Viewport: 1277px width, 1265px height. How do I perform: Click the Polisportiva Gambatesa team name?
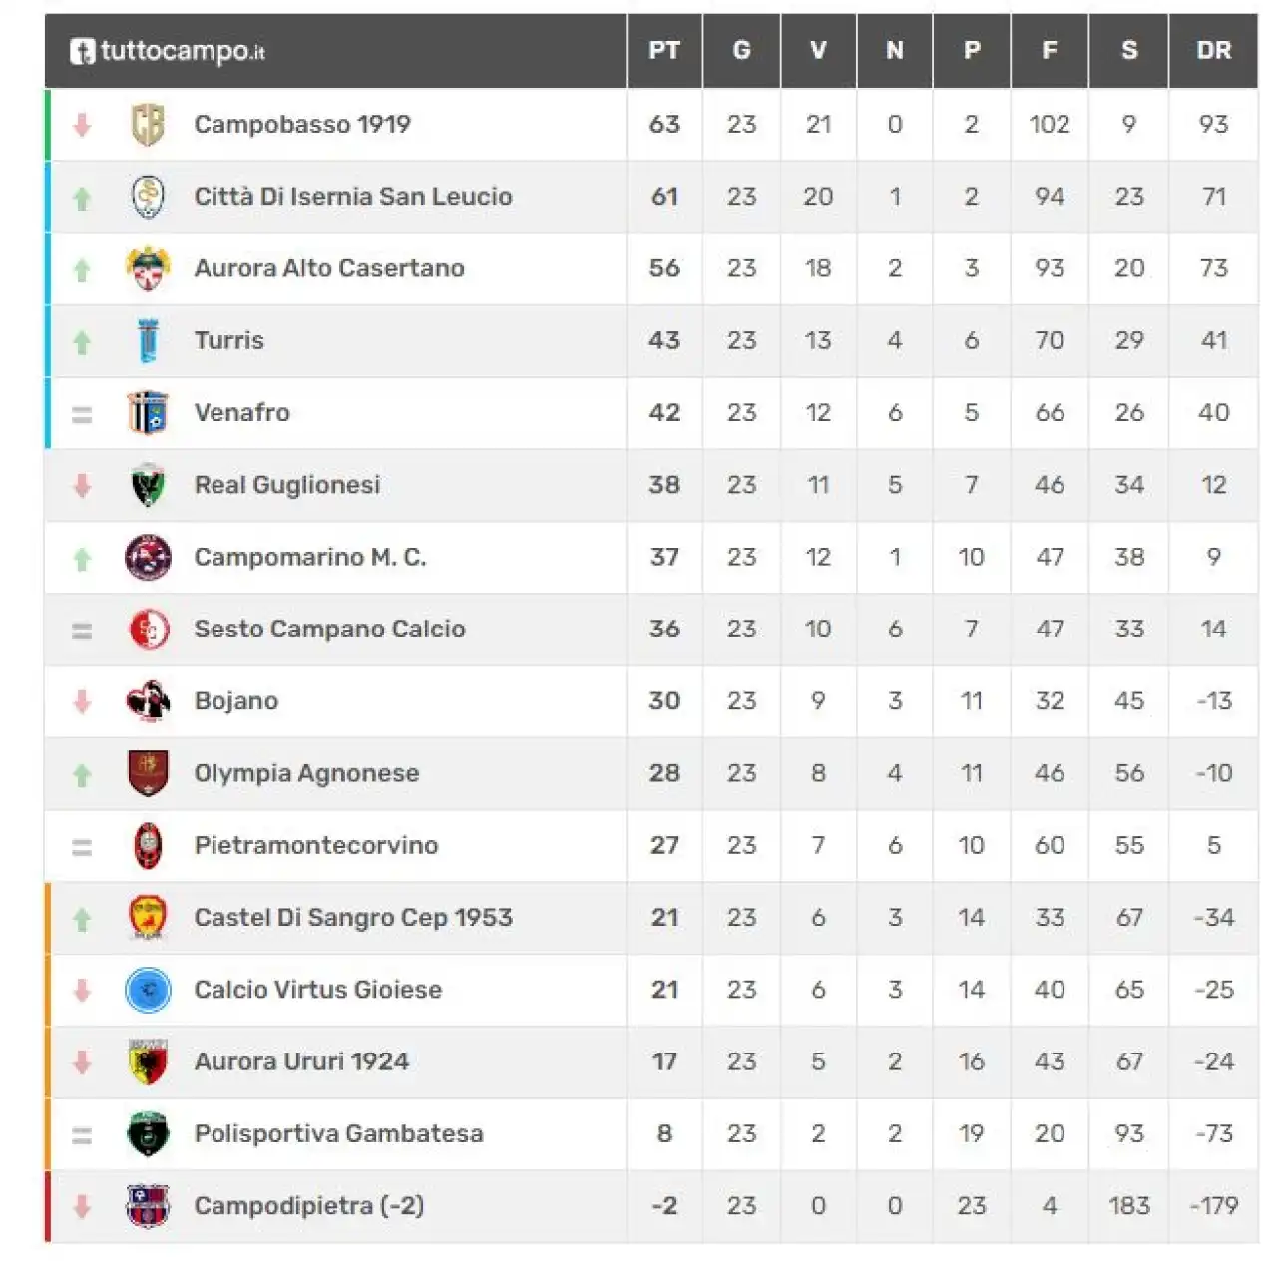coord(338,1134)
